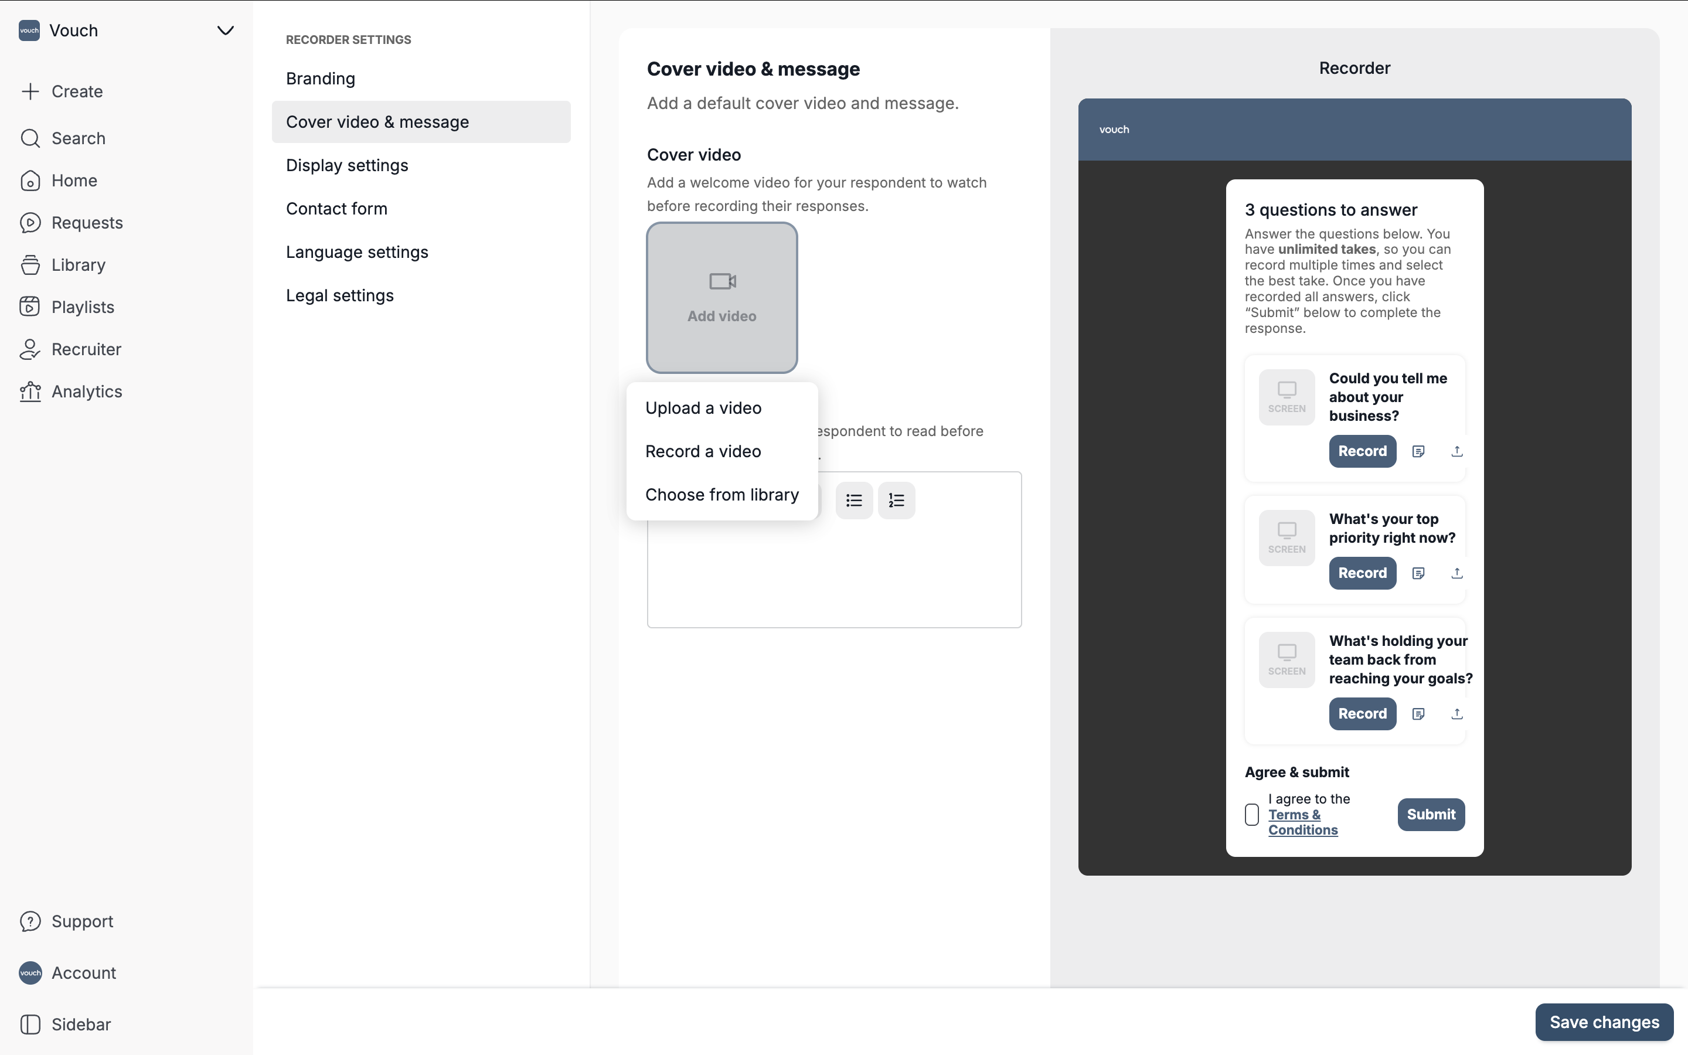Click note icon on 'about your business' question
The width and height of the screenshot is (1688, 1055).
pos(1418,451)
